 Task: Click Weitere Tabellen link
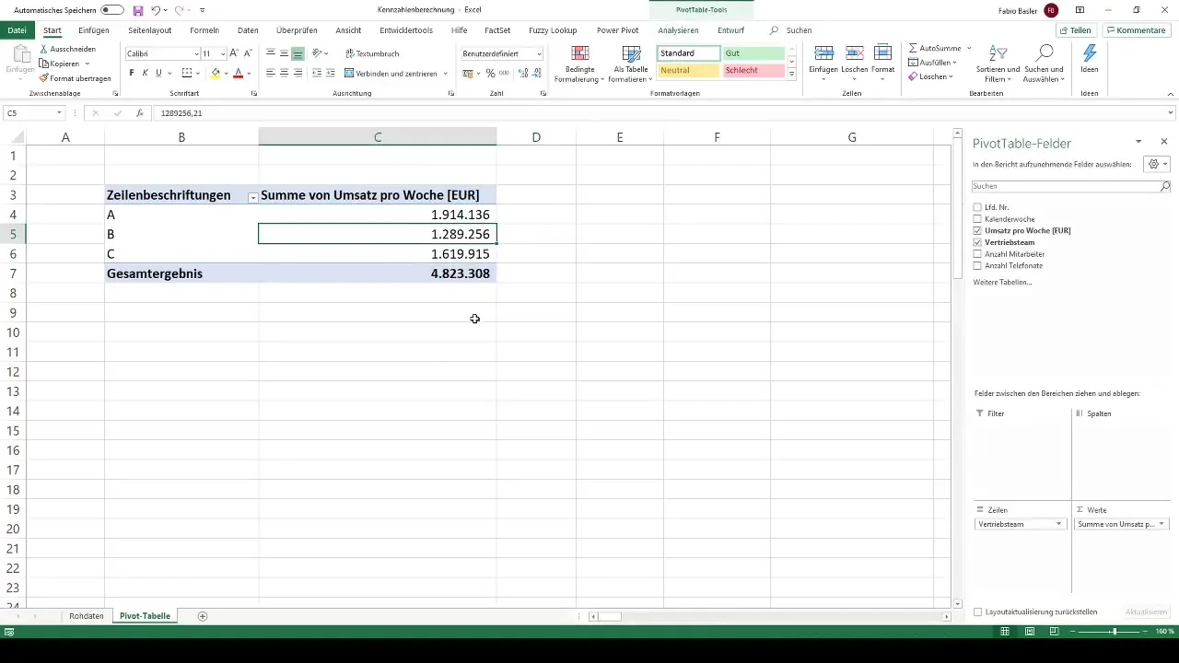pos(1002,282)
